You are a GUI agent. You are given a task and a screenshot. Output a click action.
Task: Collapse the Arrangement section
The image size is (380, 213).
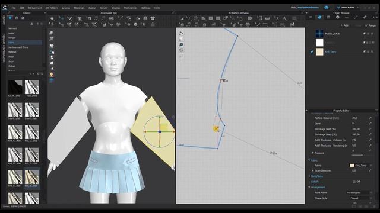309,187
